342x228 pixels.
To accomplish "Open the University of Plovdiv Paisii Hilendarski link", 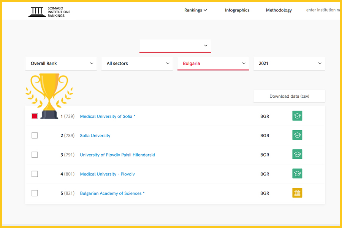I will click(x=117, y=155).
